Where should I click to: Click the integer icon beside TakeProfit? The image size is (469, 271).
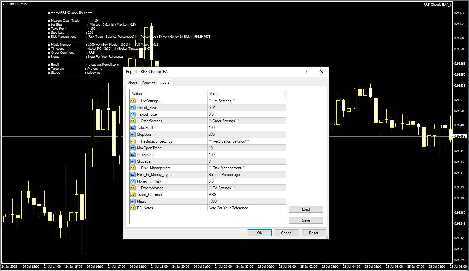click(133, 128)
